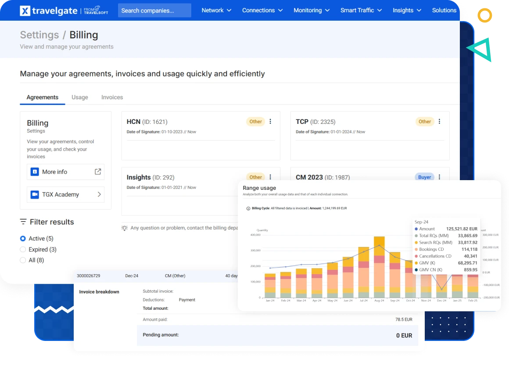Click the More info blue info icon

pyautogui.click(x=35, y=172)
